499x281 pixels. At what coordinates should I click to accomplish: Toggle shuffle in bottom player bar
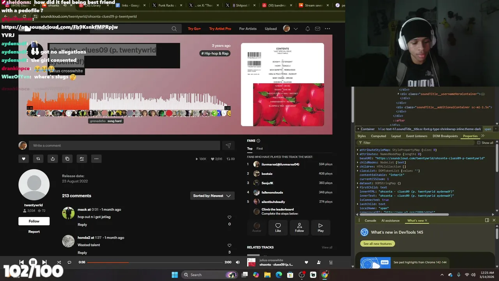tap(59, 262)
